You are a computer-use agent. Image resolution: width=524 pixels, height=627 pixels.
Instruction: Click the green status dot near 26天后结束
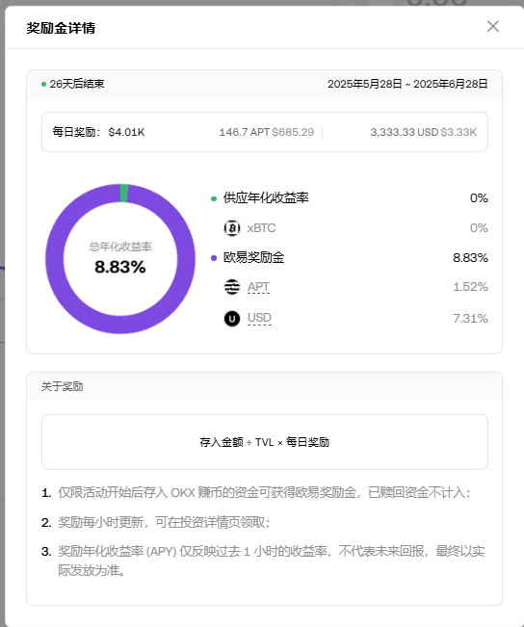[43, 84]
